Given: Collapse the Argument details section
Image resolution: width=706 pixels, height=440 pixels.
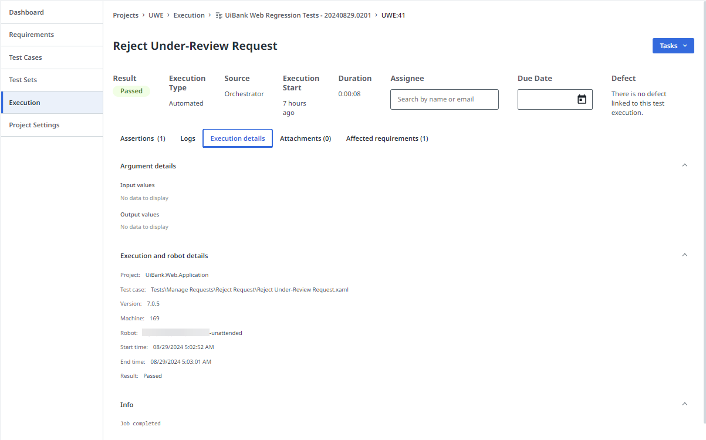Looking at the screenshot, I should [x=684, y=165].
